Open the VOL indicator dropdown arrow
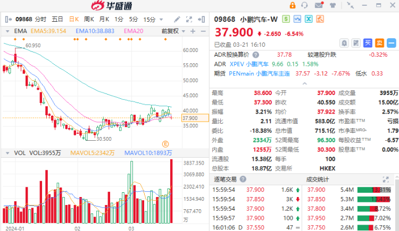The width and height of the screenshot is (399, 231). [7, 153]
